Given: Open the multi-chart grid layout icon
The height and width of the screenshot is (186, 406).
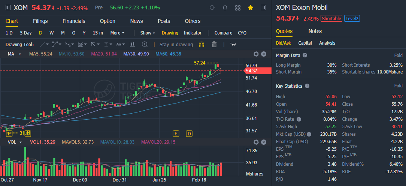Looking at the screenshot, I should [x=238, y=8].
